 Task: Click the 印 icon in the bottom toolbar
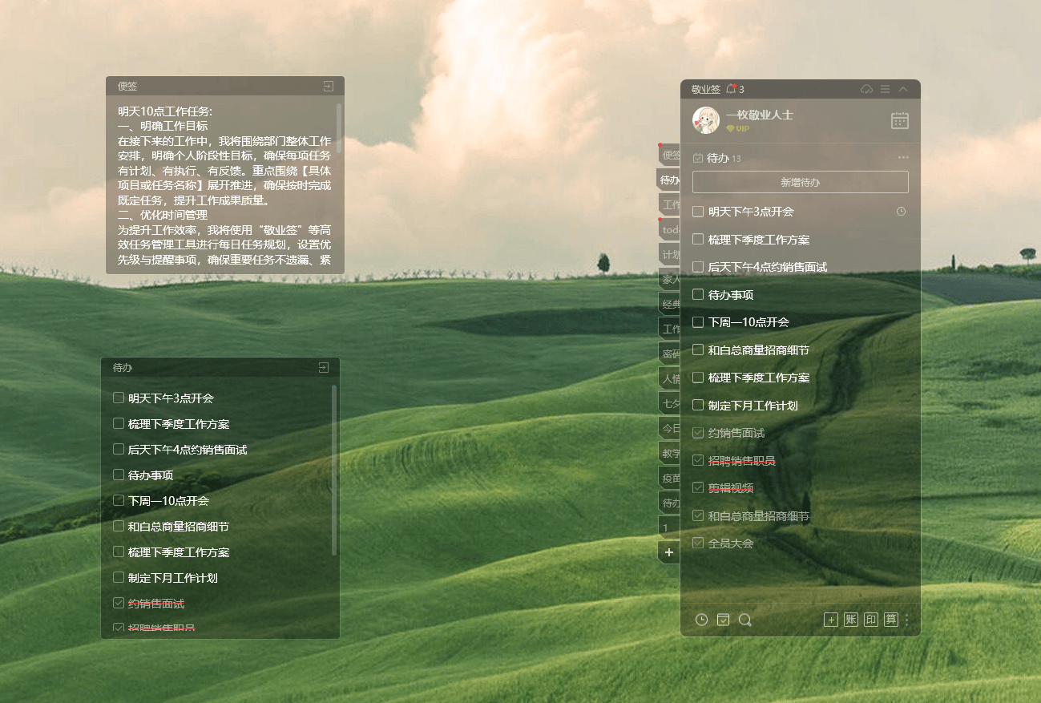coord(871,620)
